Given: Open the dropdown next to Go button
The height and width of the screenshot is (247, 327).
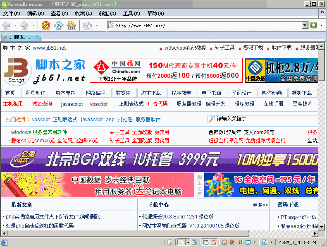Looking at the screenshot, I should click(321, 25).
